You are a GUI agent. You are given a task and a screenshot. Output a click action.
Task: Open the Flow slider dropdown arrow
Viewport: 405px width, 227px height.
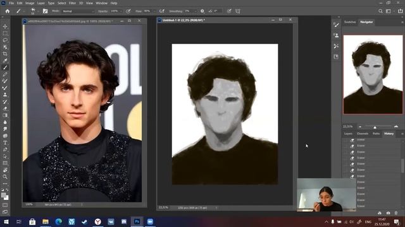154,11
